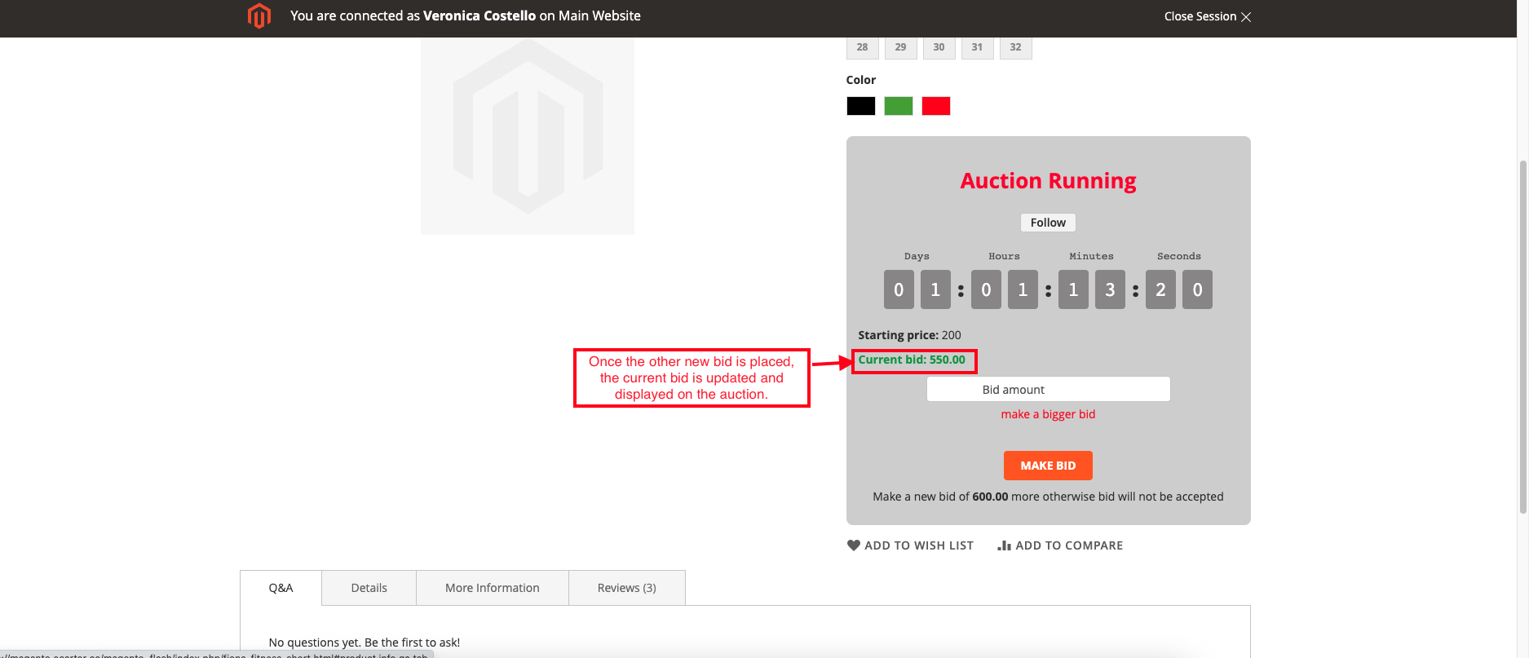Viewport: 1529px width, 658px height.
Task: Choose the black color swatch
Action: tap(860, 106)
